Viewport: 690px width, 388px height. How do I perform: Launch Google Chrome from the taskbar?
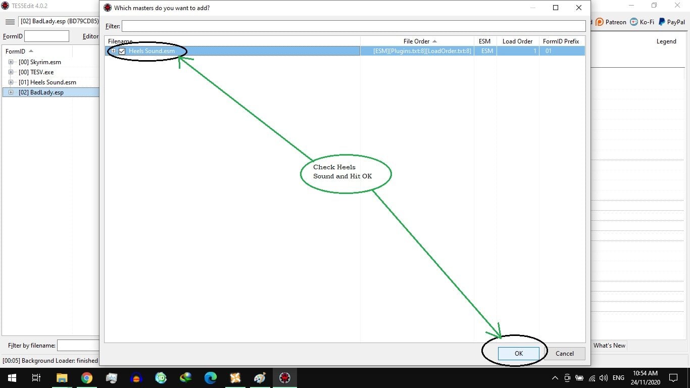coord(87,378)
